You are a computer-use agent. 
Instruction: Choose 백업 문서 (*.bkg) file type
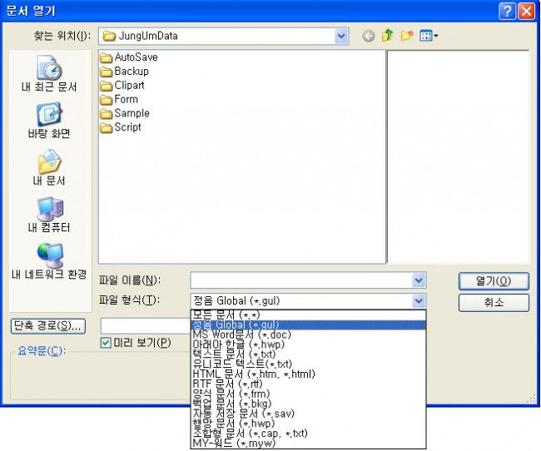[308, 404]
